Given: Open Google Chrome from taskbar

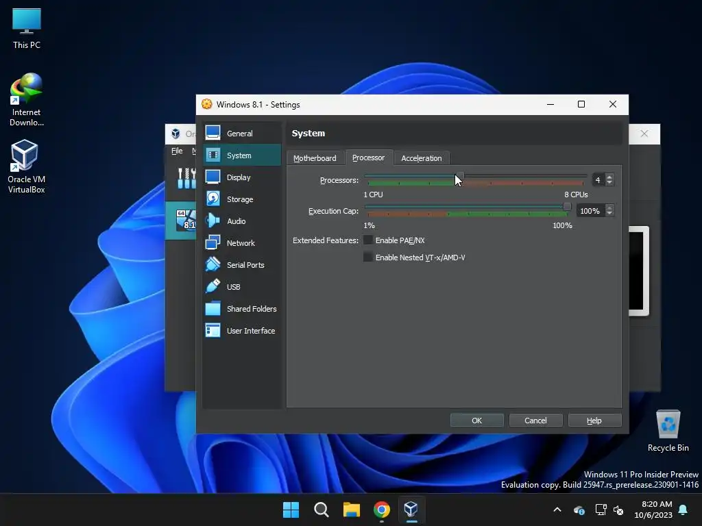Looking at the screenshot, I should pos(381,510).
